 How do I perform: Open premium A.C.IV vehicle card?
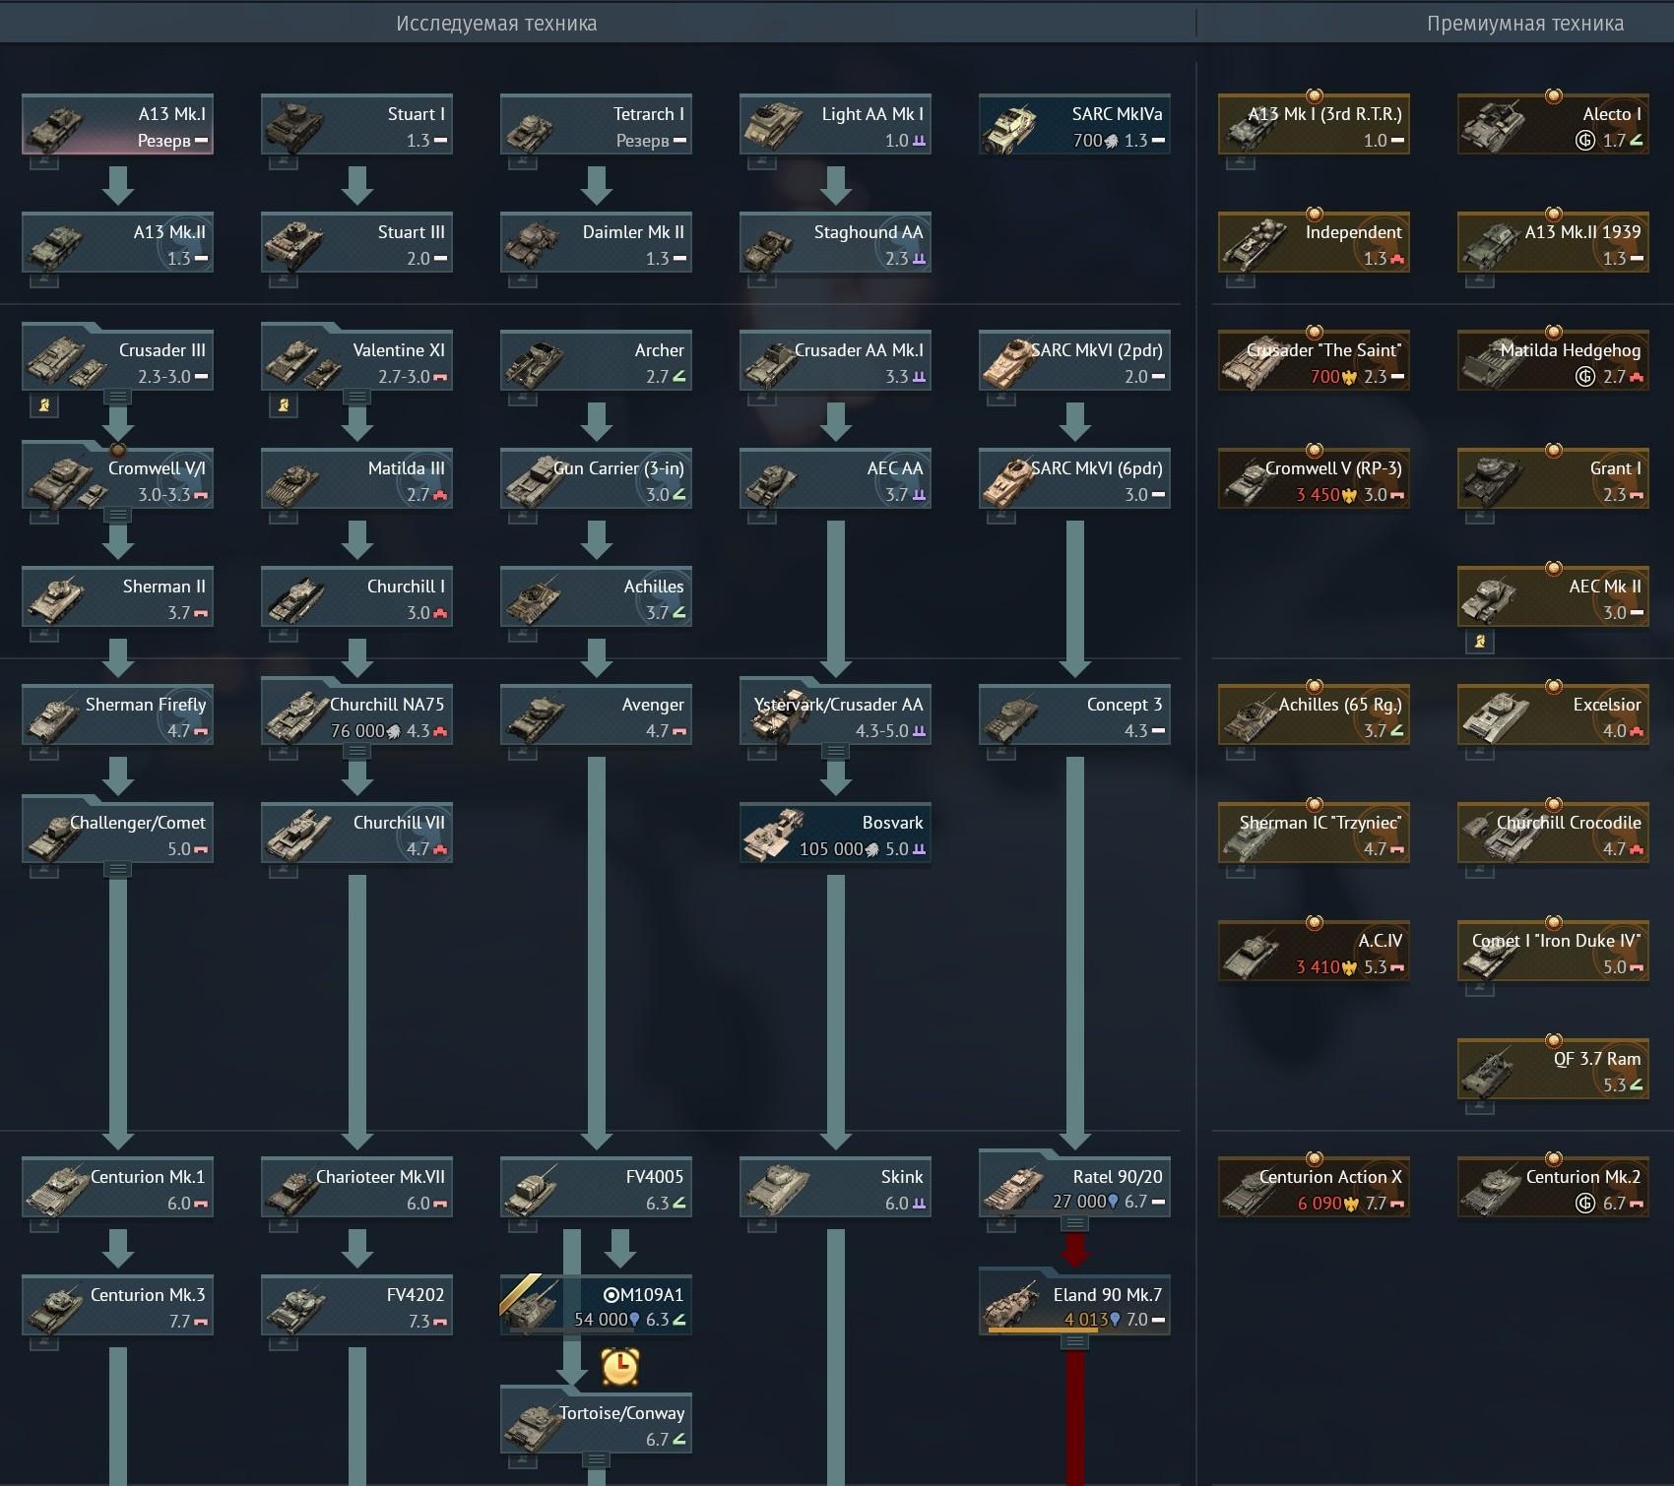(x=1314, y=952)
